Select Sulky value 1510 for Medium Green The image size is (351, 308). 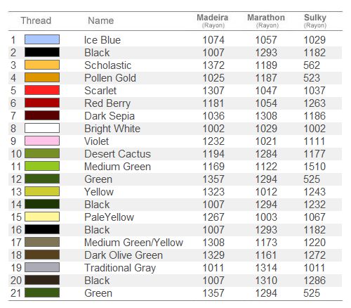click(x=314, y=167)
